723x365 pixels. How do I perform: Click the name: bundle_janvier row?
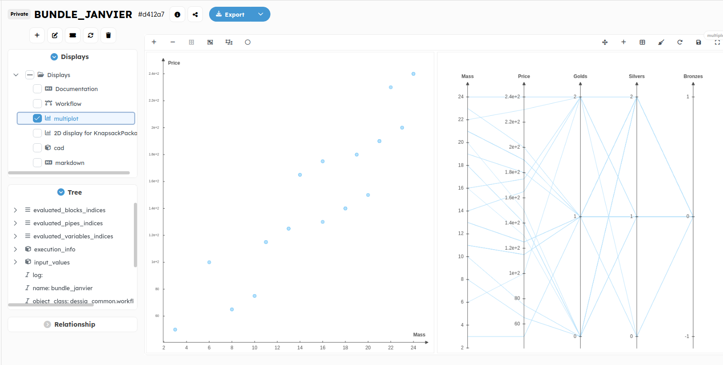pos(63,288)
